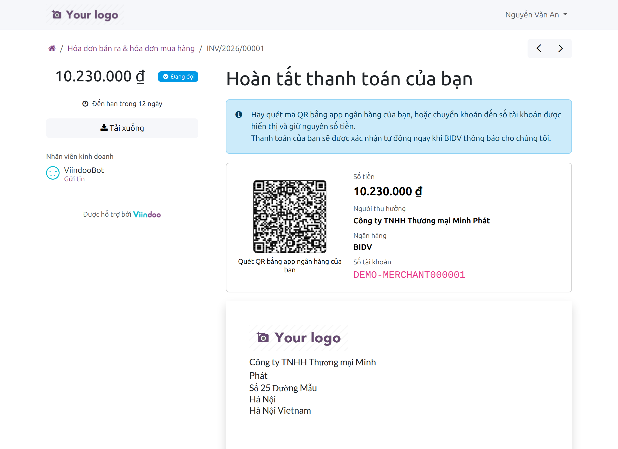Click the payment QR code image
The image size is (618, 449).
click(x=290, y=217)
